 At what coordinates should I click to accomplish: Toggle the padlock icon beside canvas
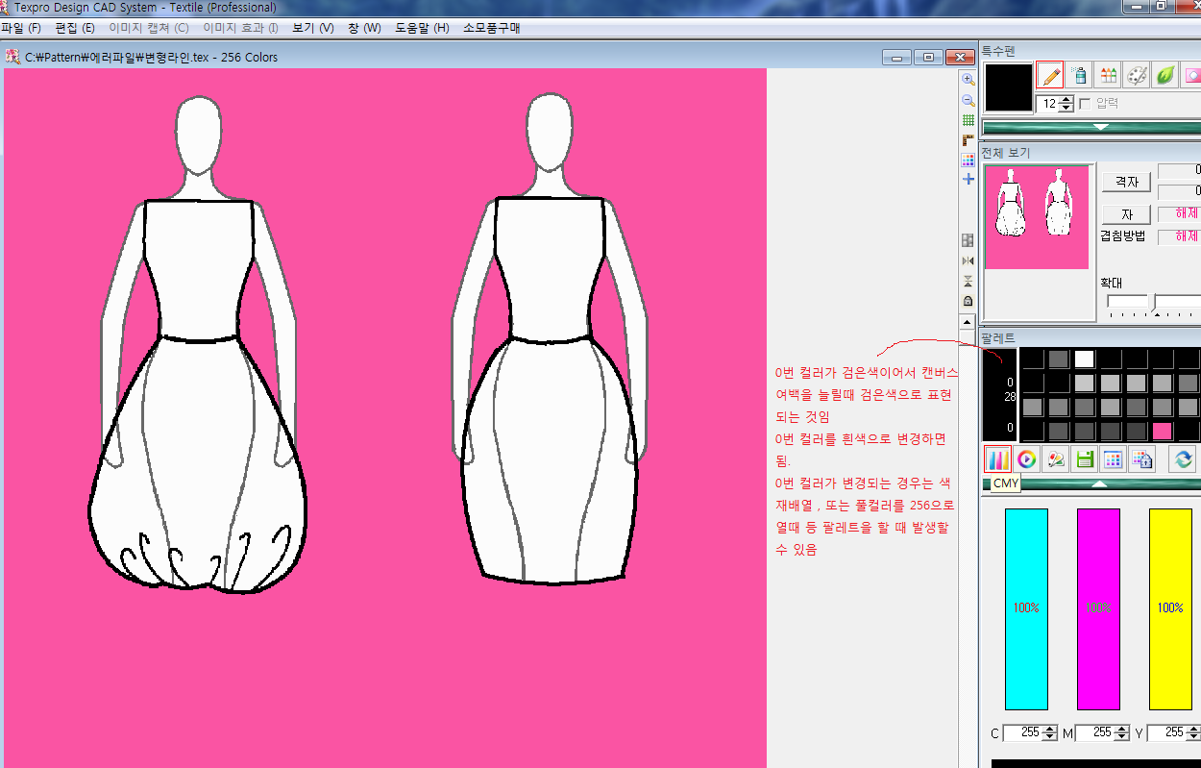click(x=968, y=301)
